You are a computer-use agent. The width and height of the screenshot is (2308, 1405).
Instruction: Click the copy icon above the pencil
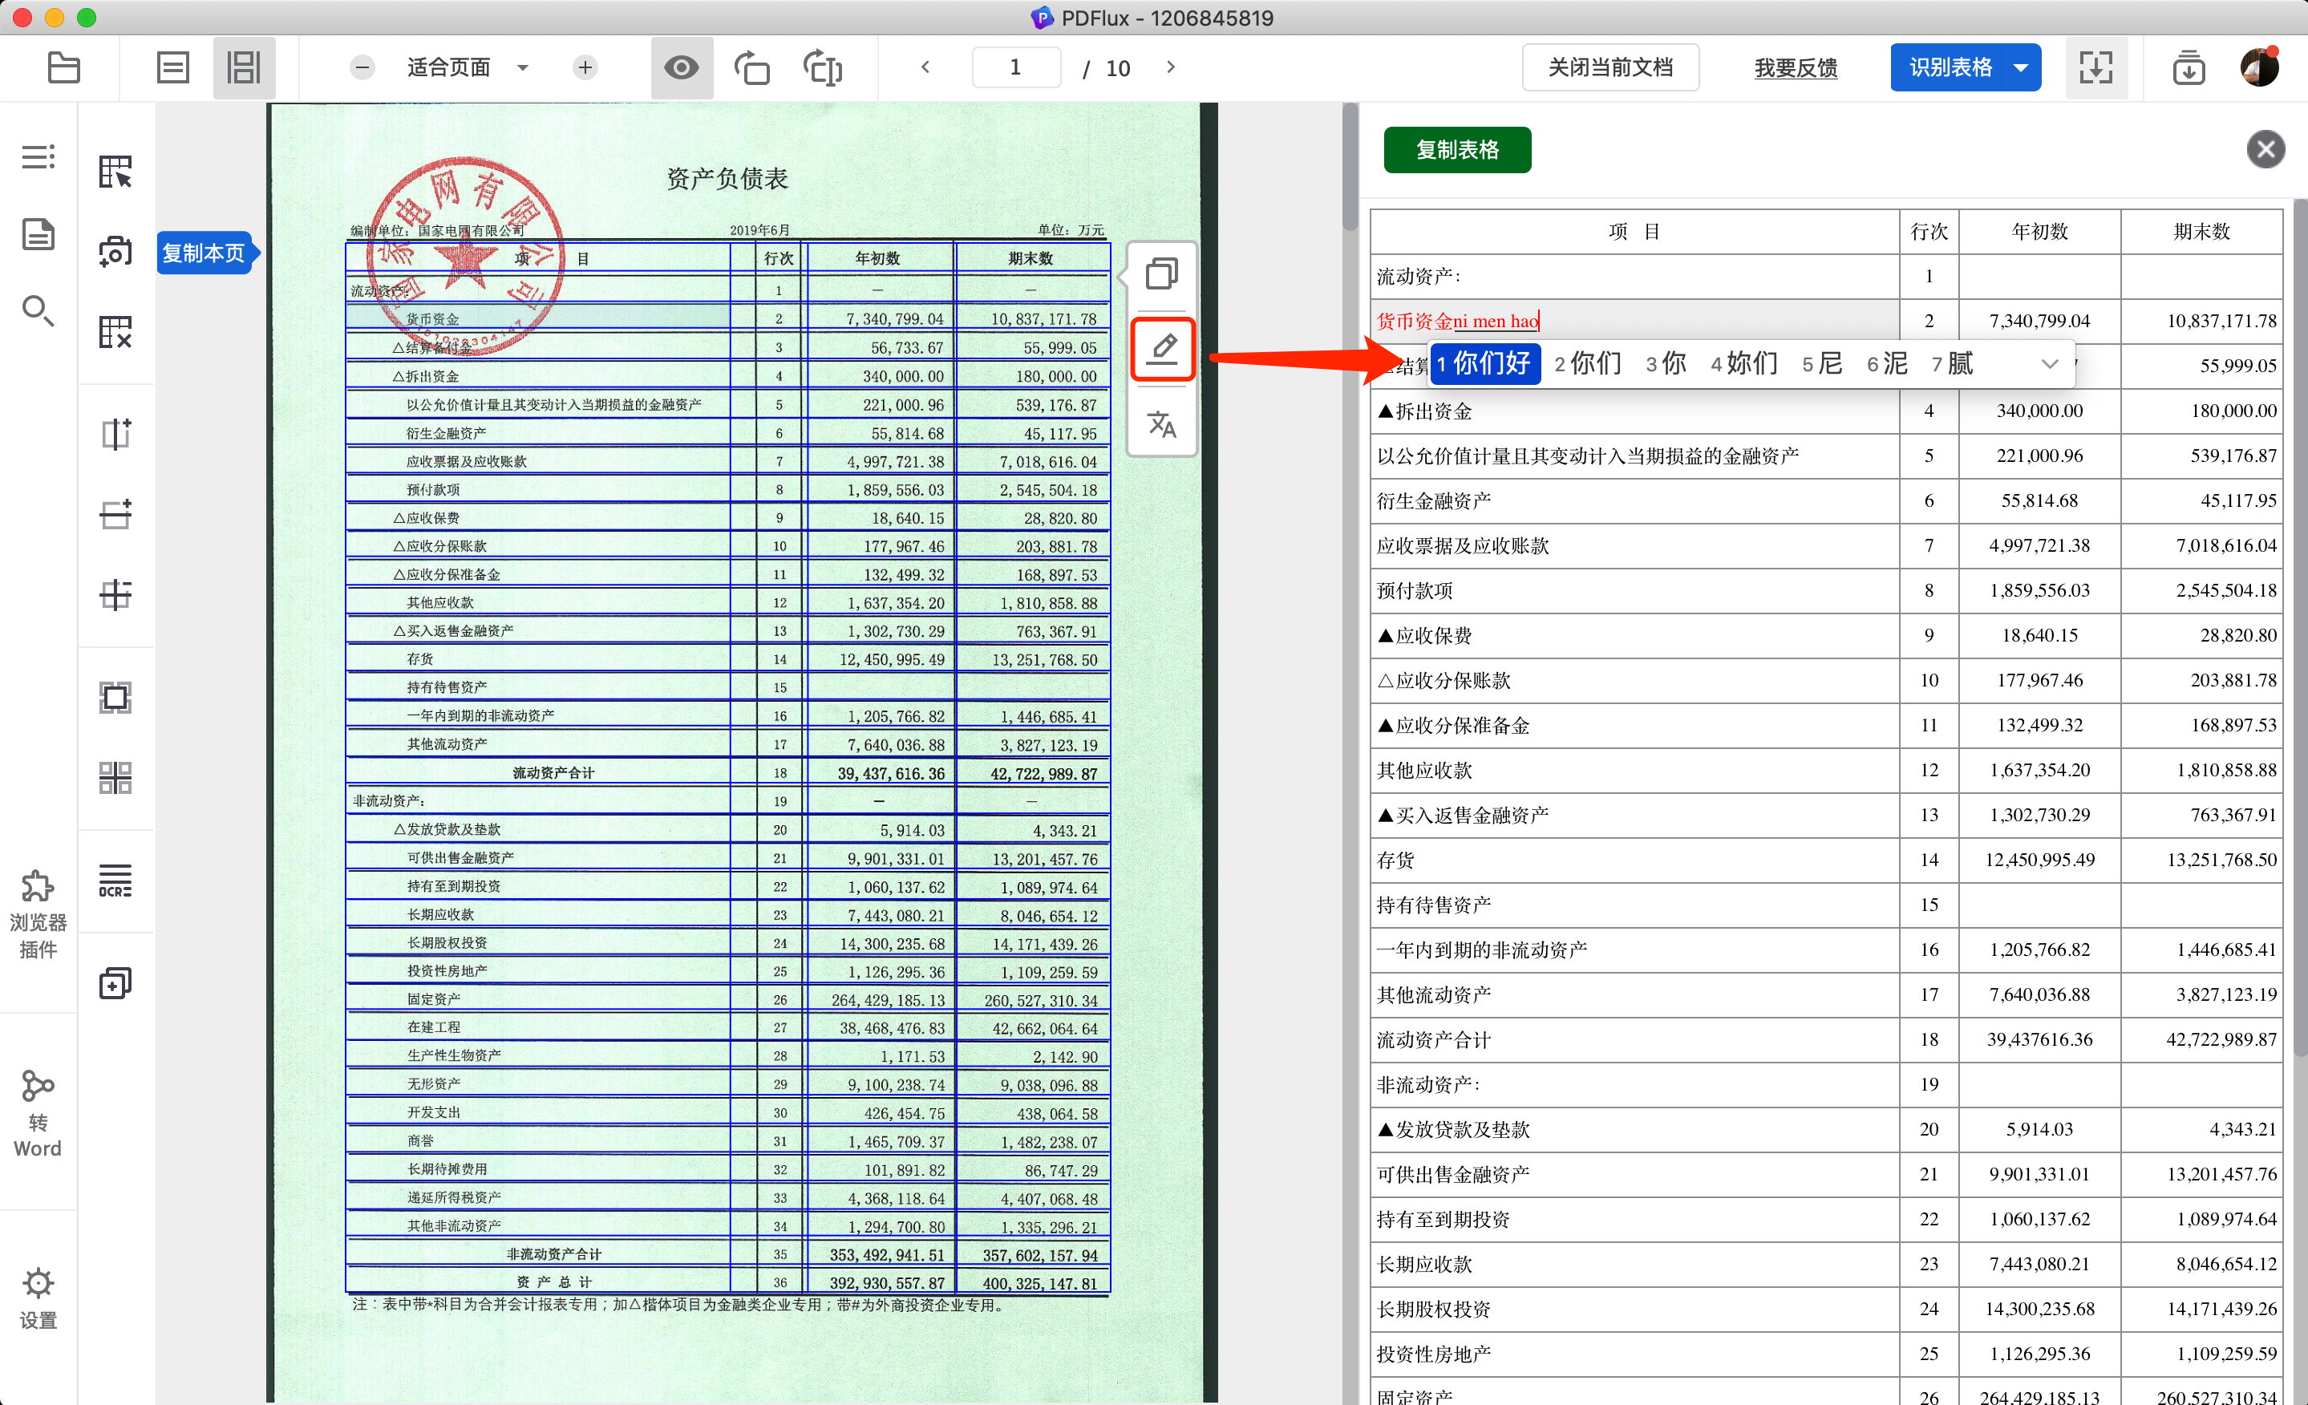point(1161,273)
